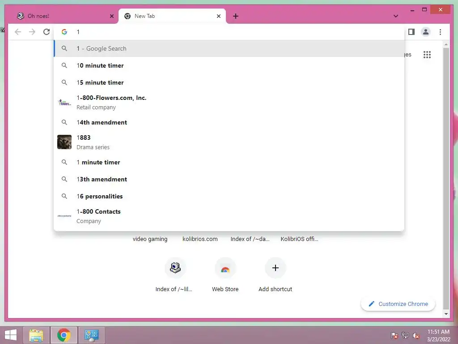This screenshot has width=458, height=344.
Task: Click the 1883 series thumbnail image
Action: coord(64,142)
